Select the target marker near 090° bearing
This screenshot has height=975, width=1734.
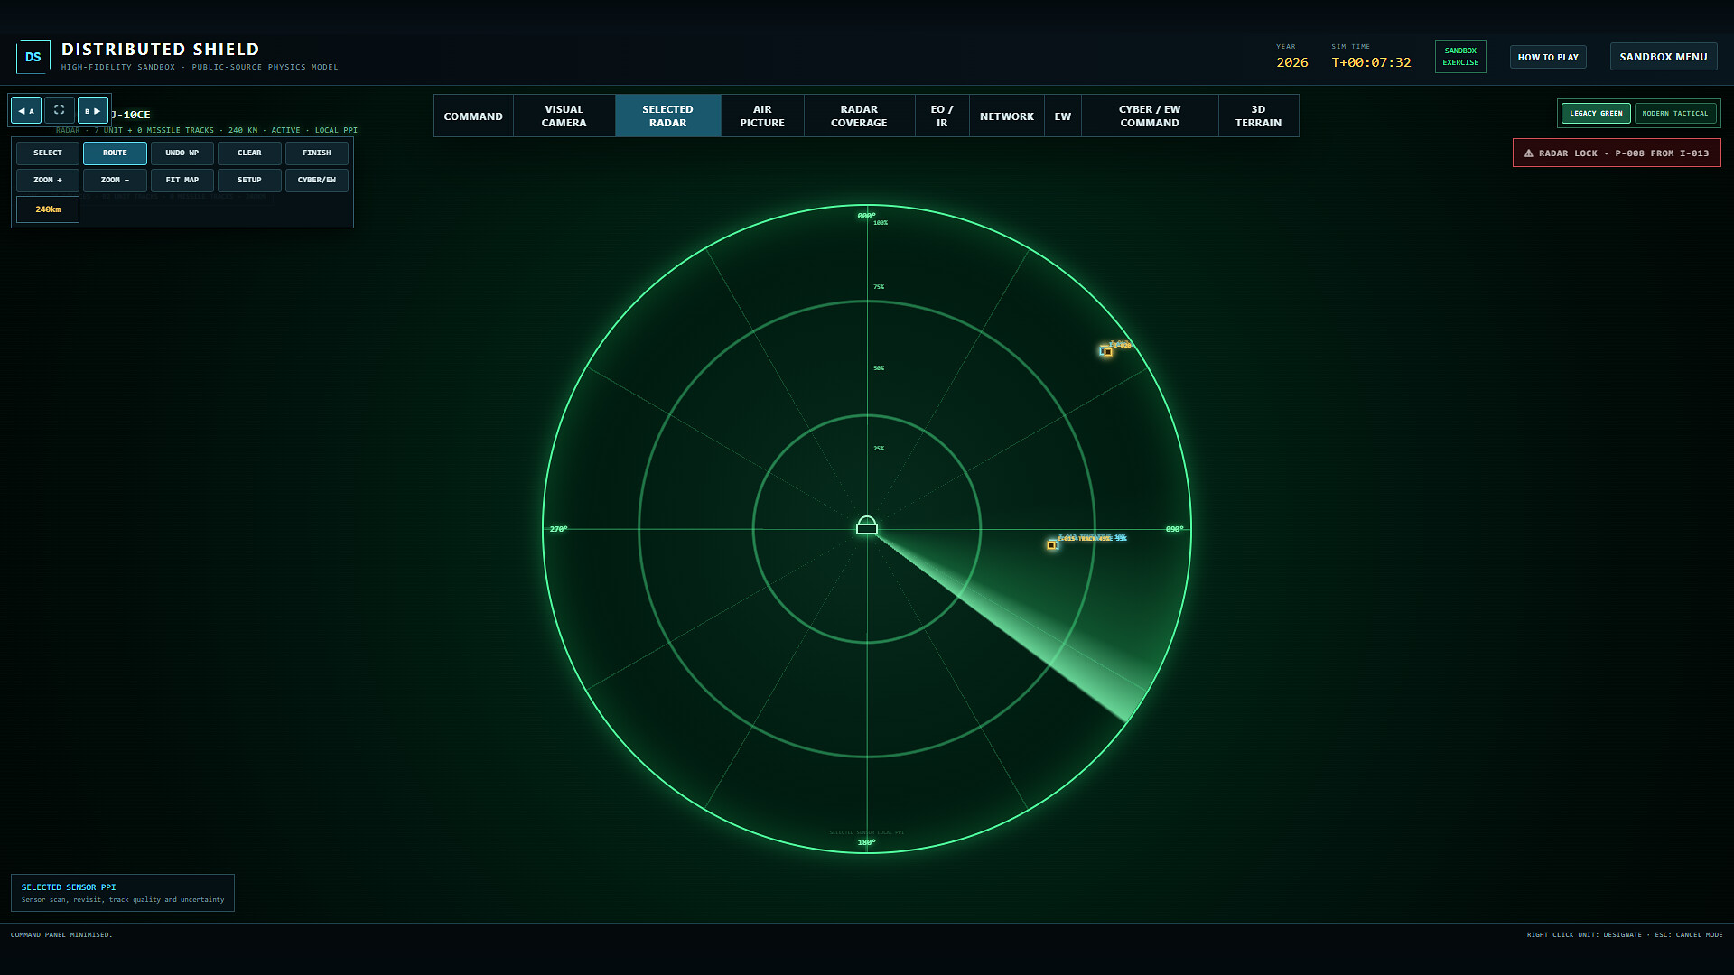coord(1052,544)
